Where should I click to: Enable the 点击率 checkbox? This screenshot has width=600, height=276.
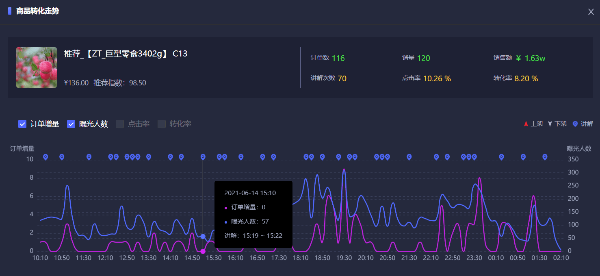tap(120, 124)
